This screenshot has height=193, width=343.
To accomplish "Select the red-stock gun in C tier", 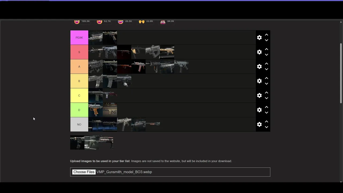I will (110, 95).
